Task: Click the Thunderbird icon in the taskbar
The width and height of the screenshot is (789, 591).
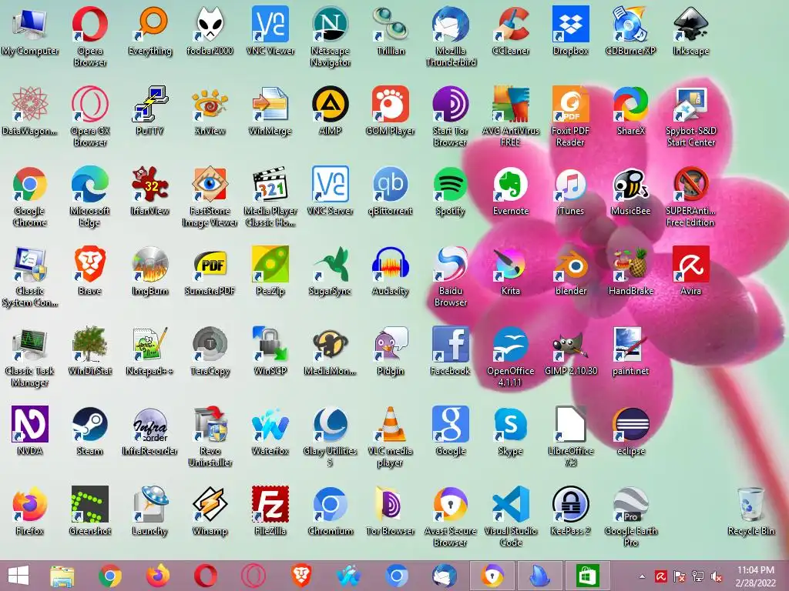Action: [445, 576]
